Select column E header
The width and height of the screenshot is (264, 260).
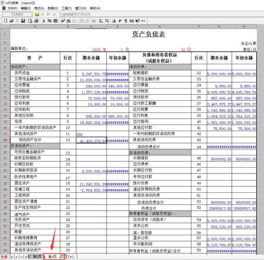click(x=160, y=27)
